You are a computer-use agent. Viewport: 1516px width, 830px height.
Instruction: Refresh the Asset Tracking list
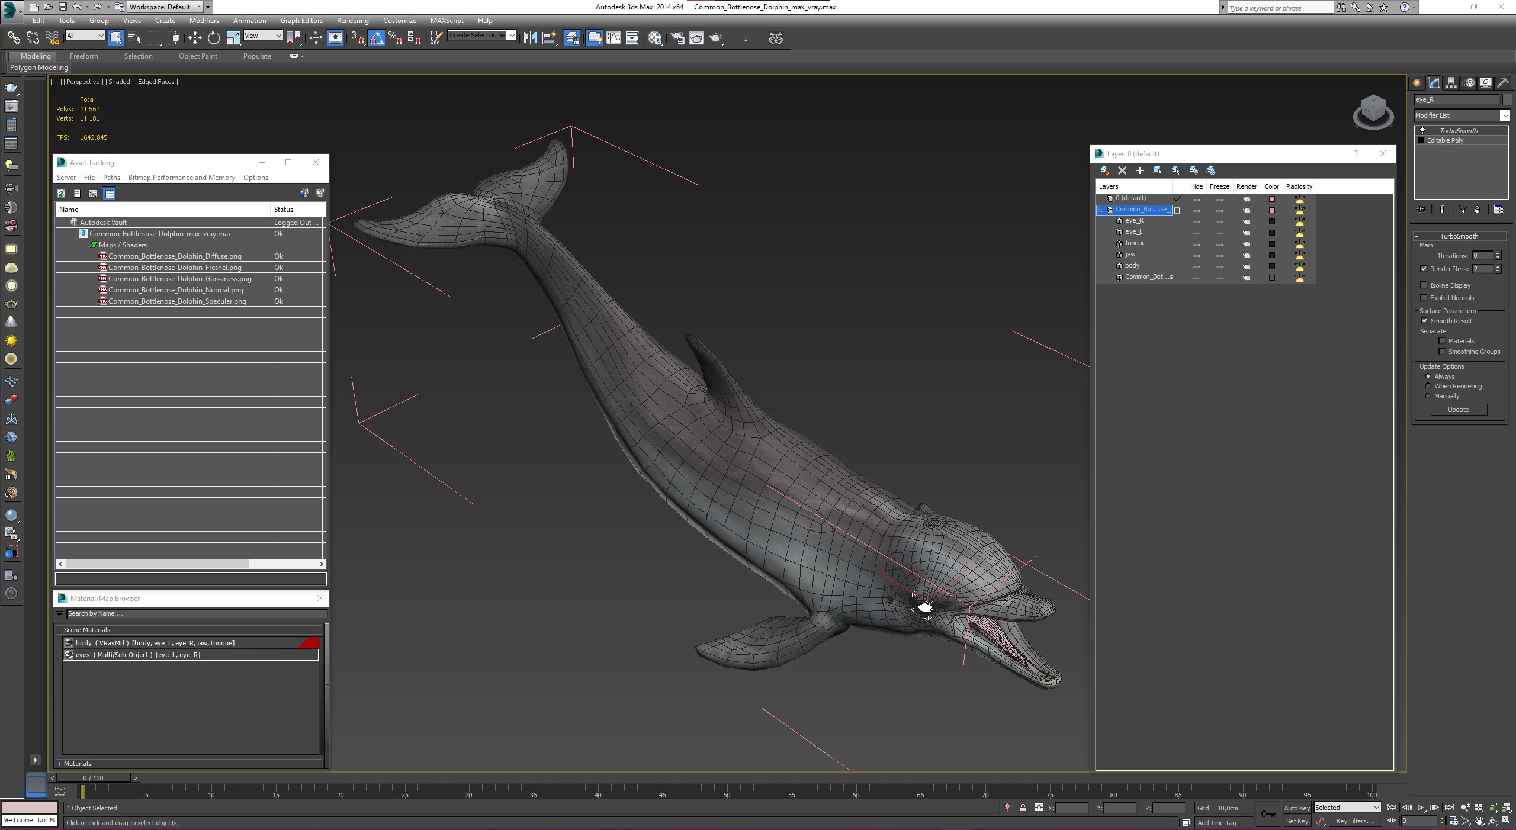[x=61, y=193]
